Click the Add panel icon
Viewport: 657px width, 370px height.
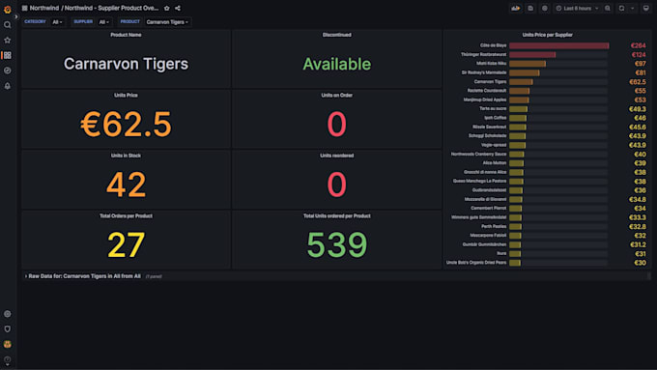[515, 8]
